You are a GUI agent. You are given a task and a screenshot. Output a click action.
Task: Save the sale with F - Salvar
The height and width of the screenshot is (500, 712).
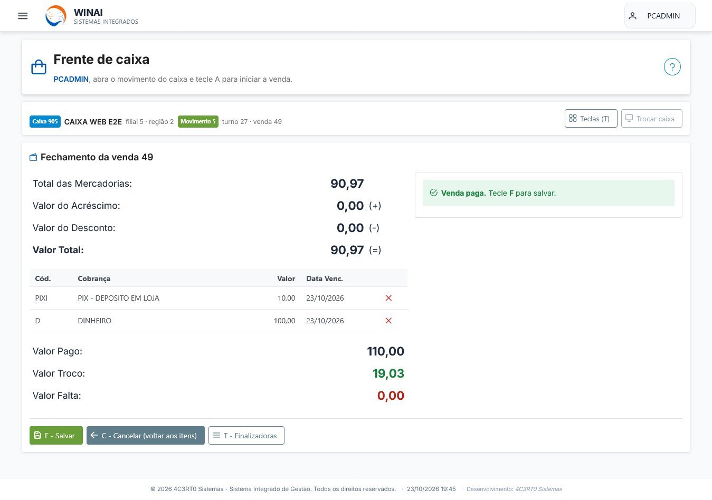[x=56, y=436]
